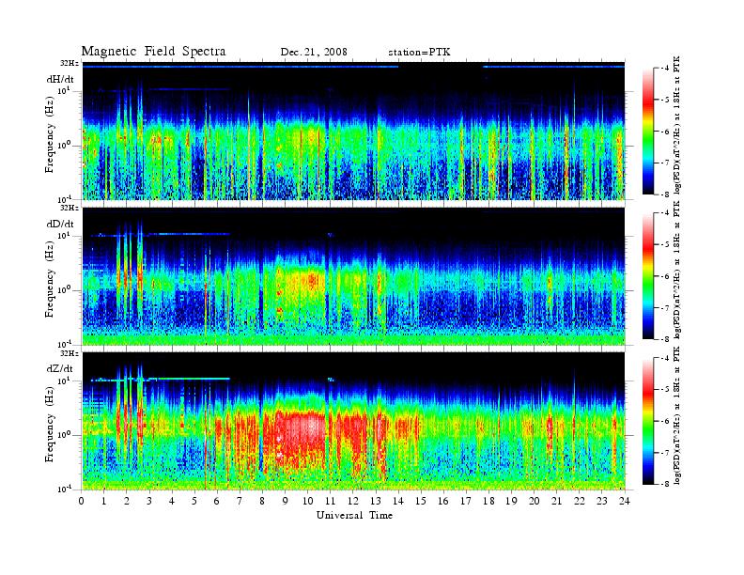Click hour tick '2' on the time axis

coord(127,501)
